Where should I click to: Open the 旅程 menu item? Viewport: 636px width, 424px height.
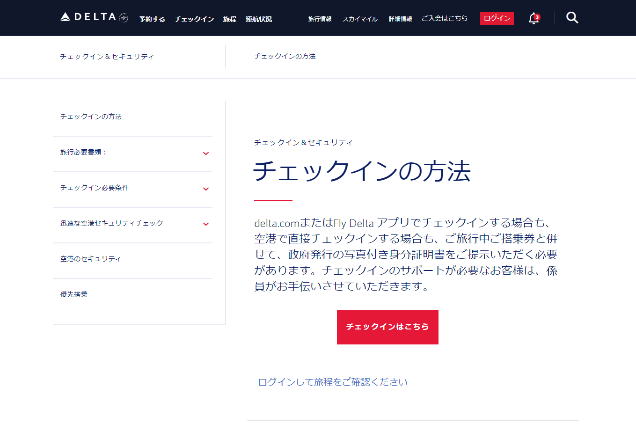tap(230, 19)
